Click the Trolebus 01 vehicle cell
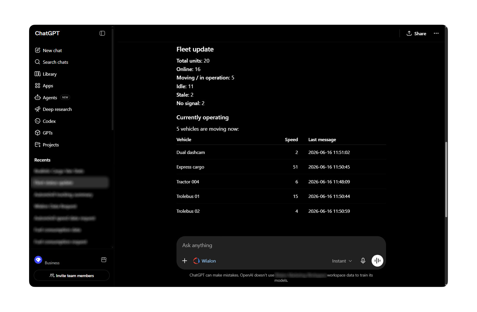The height and width of the screenshot is (312, 477). point(188,196)
